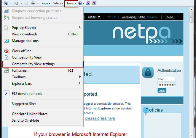Open the Page menu

[x=46, y=3]
